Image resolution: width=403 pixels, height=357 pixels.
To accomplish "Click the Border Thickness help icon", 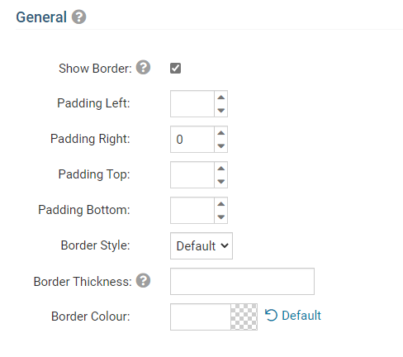I will [x=143, y=281].
